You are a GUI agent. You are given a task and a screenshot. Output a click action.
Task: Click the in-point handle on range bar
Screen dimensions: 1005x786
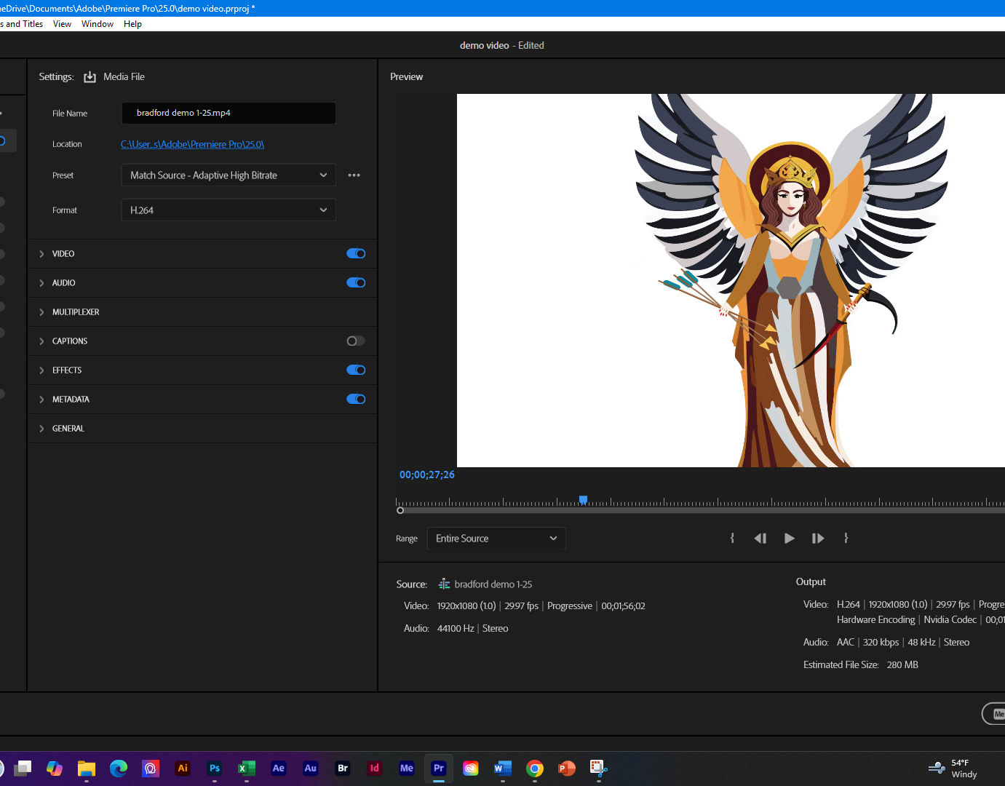[400, 511]
